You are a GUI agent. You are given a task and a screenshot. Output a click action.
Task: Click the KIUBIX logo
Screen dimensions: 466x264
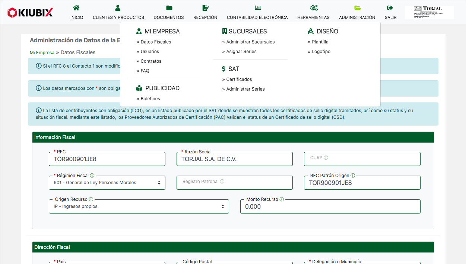[x=30, y=13]
